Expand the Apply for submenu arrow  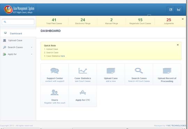coord(32,54)
